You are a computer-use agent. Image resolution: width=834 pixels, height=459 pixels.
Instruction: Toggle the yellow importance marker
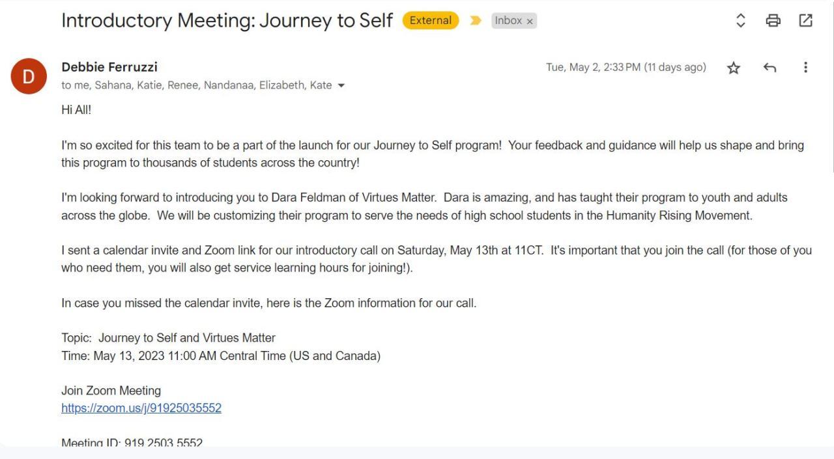click(x=476, y=21)
